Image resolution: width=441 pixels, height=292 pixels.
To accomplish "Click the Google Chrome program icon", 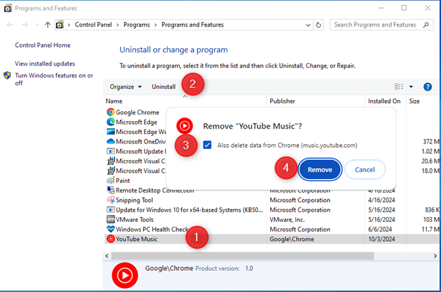I will [110, 112].
